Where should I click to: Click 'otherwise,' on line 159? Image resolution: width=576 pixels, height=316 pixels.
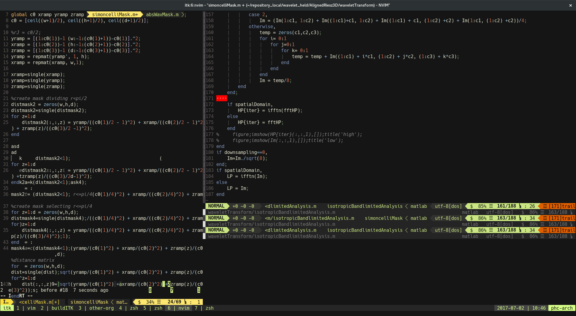click(x=262, y=26)
